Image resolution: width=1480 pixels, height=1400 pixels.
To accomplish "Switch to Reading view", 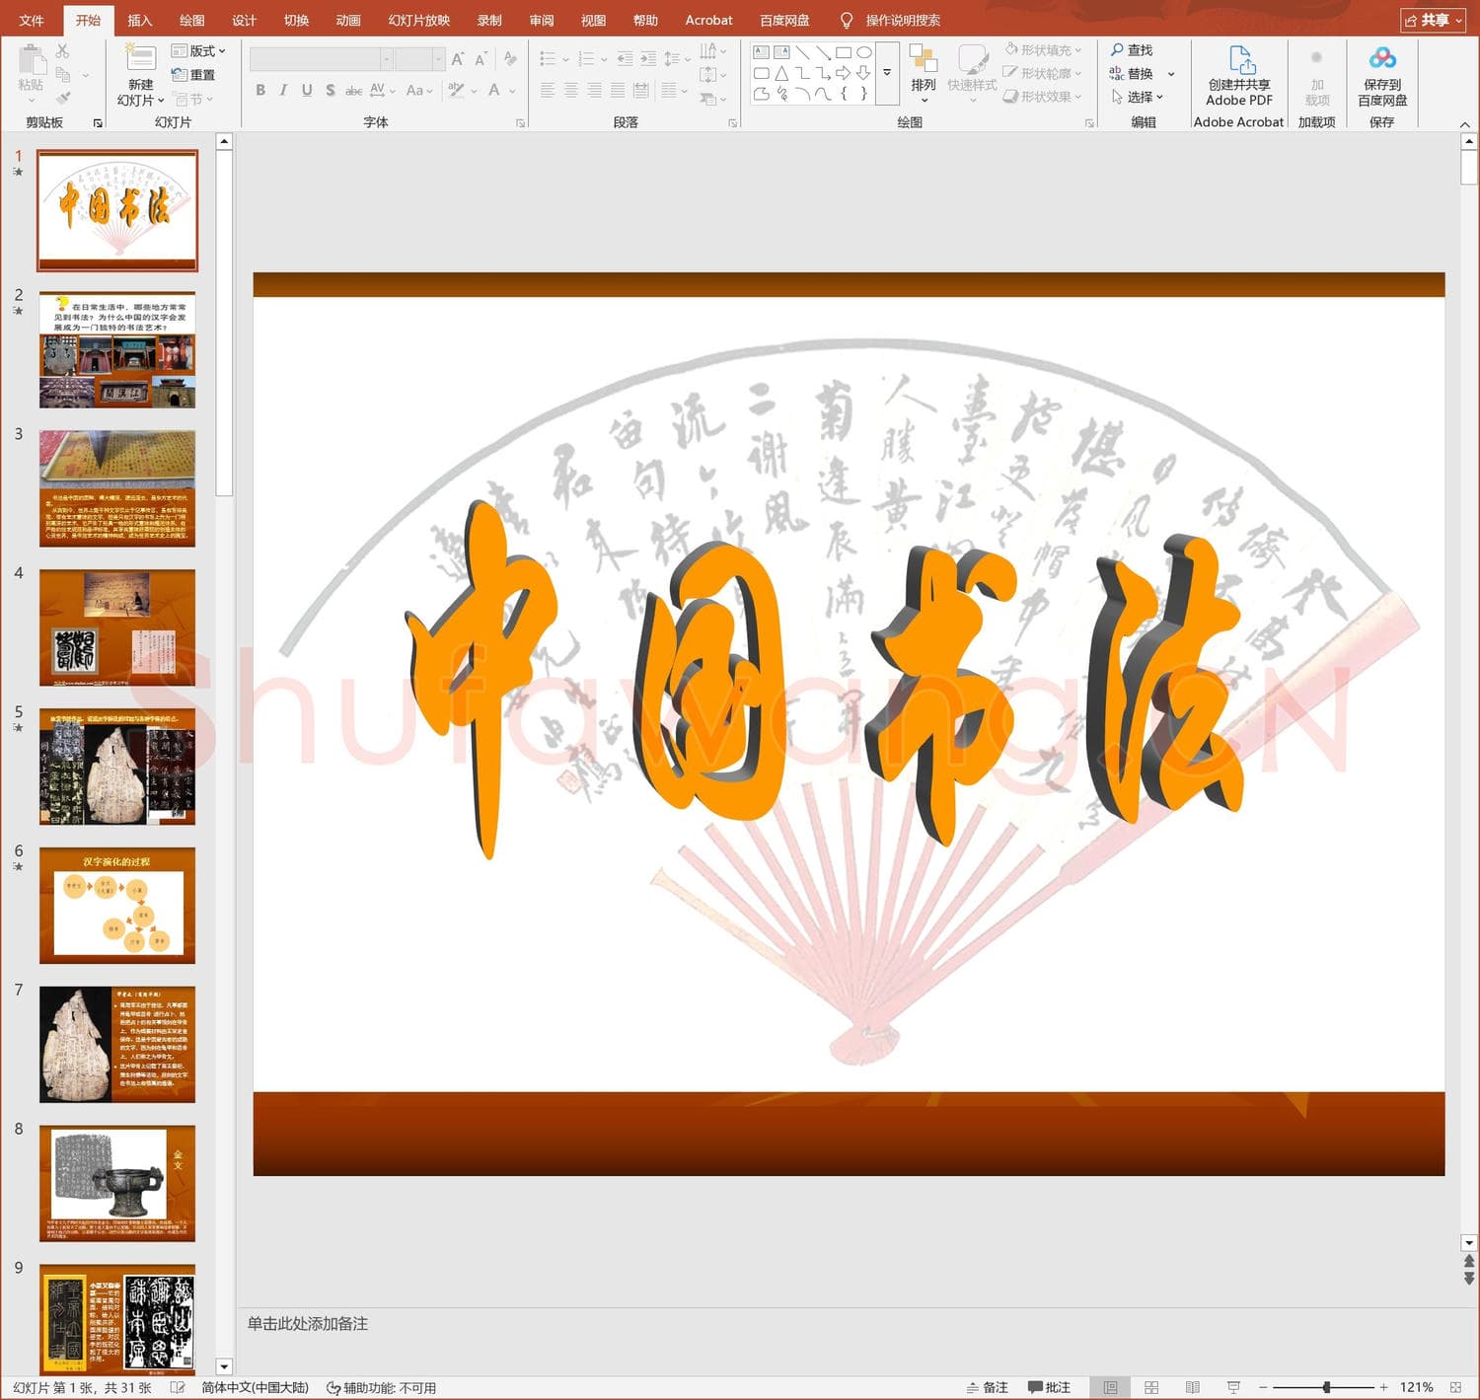I will pos(1192,1387).
